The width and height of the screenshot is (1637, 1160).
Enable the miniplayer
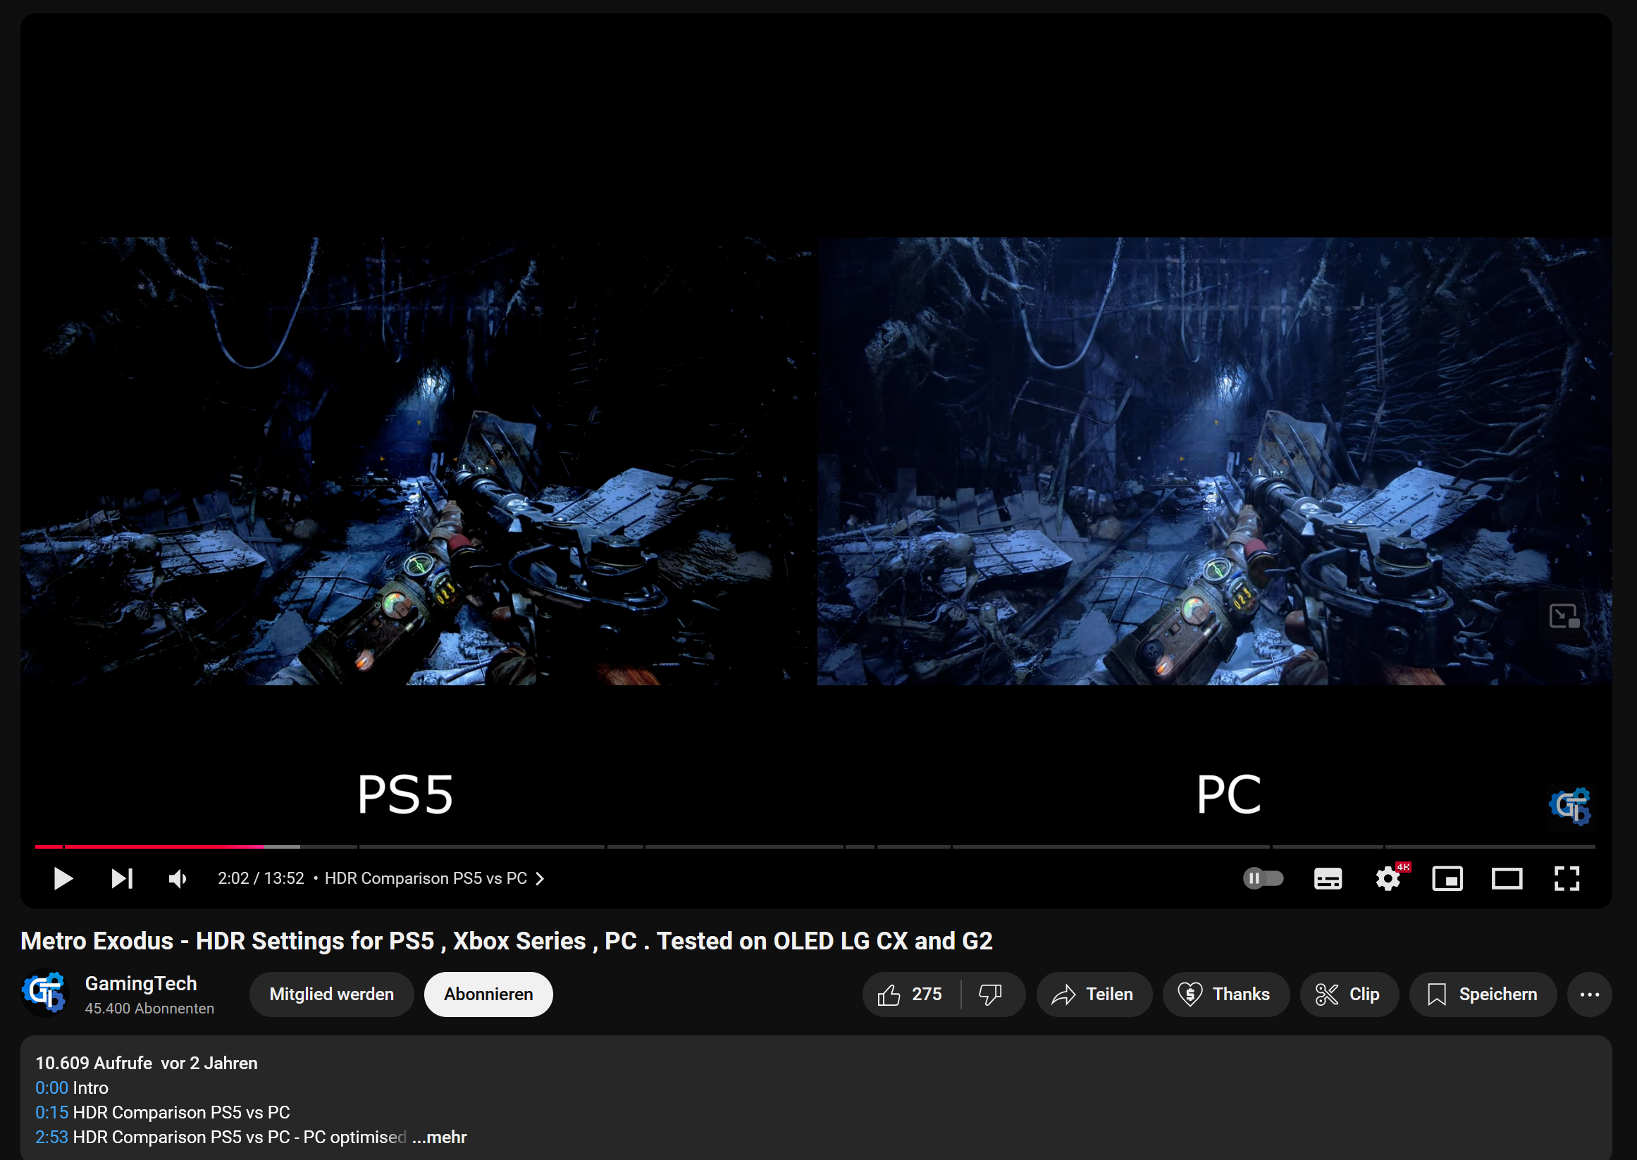pos(1447,878)
